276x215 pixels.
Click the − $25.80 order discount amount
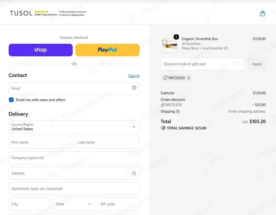click(x=259, y=105)
